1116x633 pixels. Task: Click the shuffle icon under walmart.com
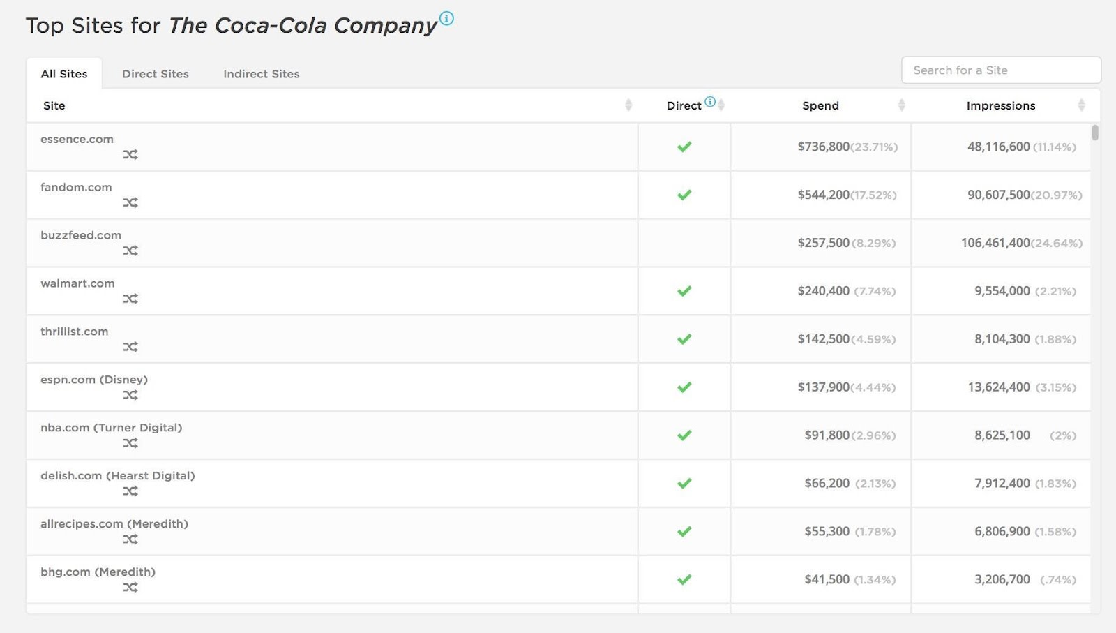pos(130,299)
